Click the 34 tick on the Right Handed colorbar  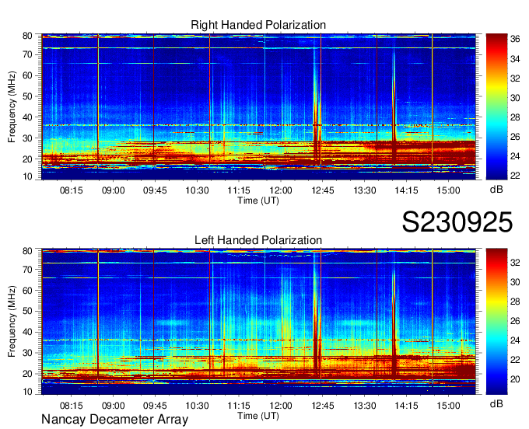point(515,59)
